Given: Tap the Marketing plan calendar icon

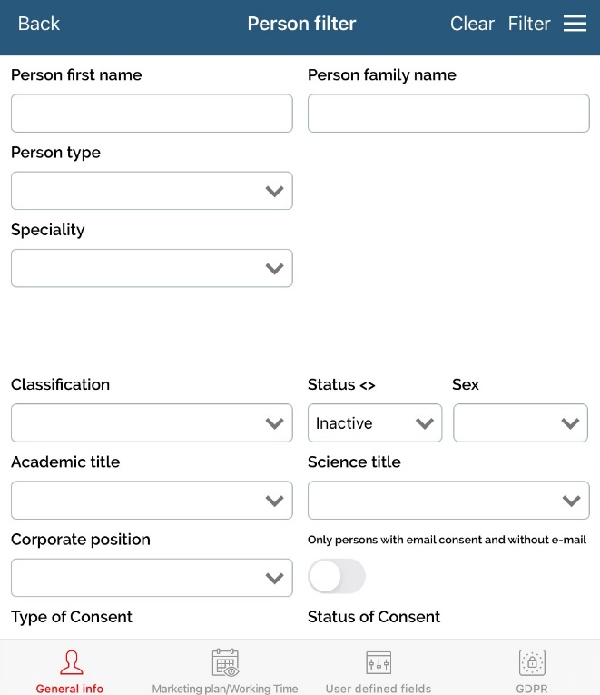Looking at the screenshot, I should [225, 662].
